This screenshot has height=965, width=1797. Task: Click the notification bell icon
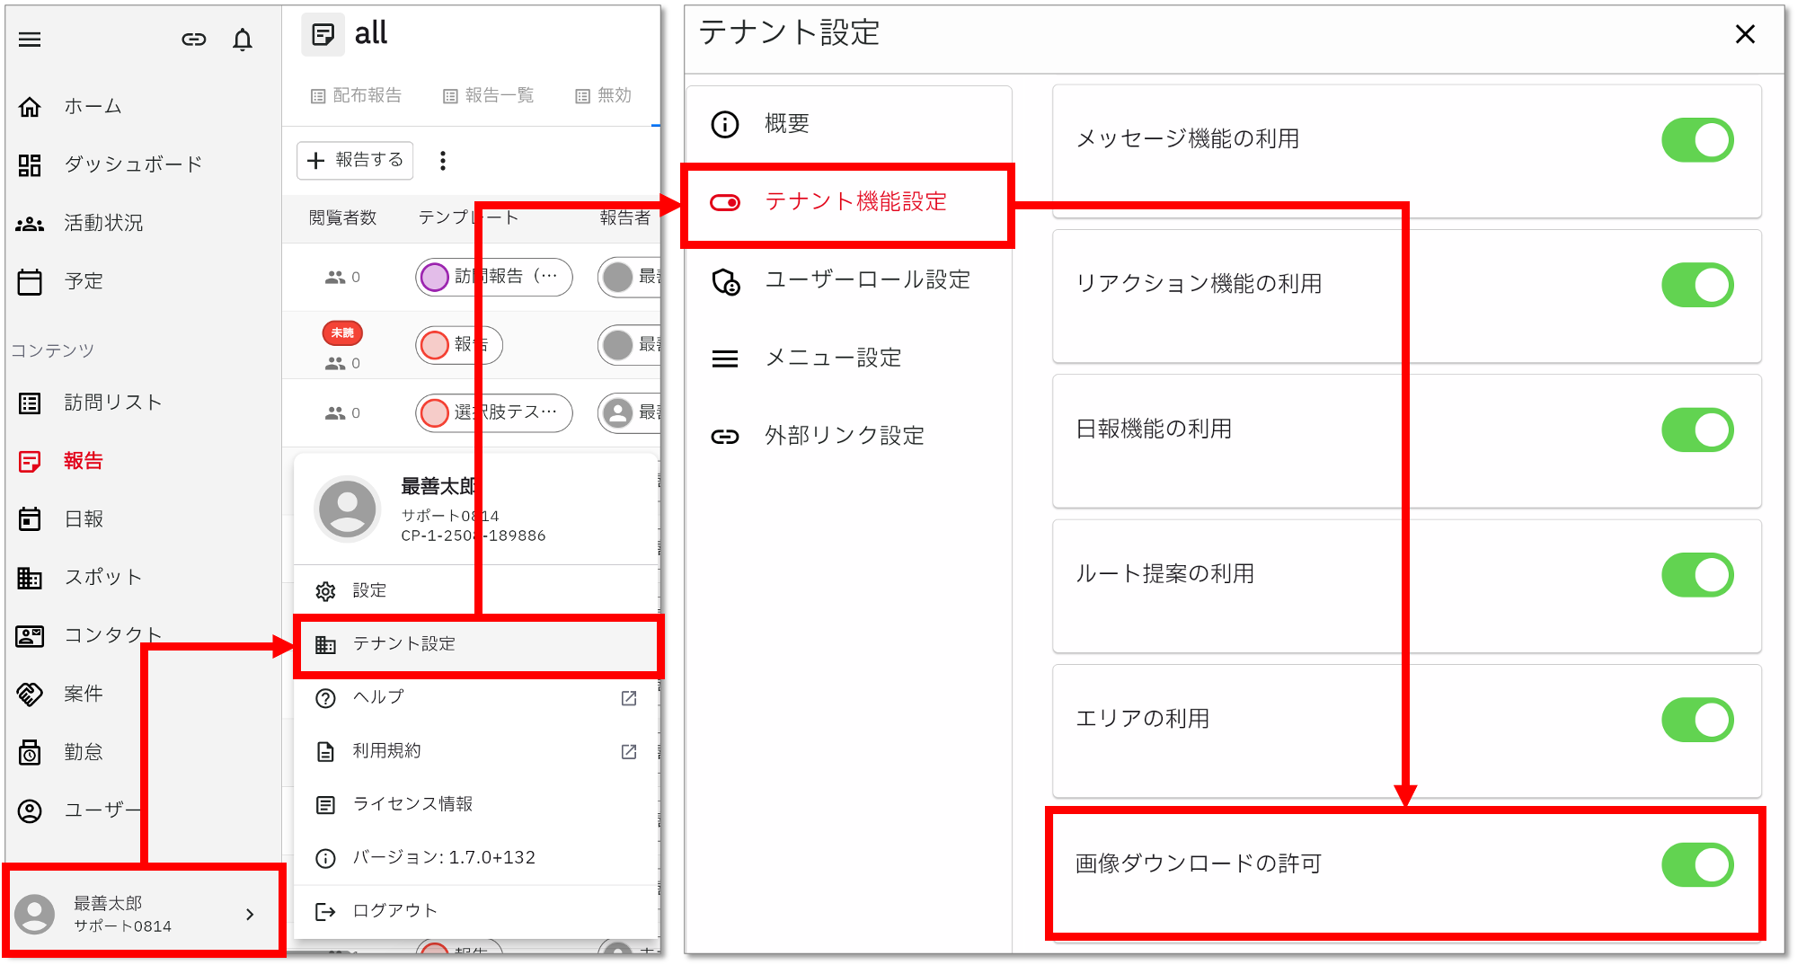click(x=243, y=40)
